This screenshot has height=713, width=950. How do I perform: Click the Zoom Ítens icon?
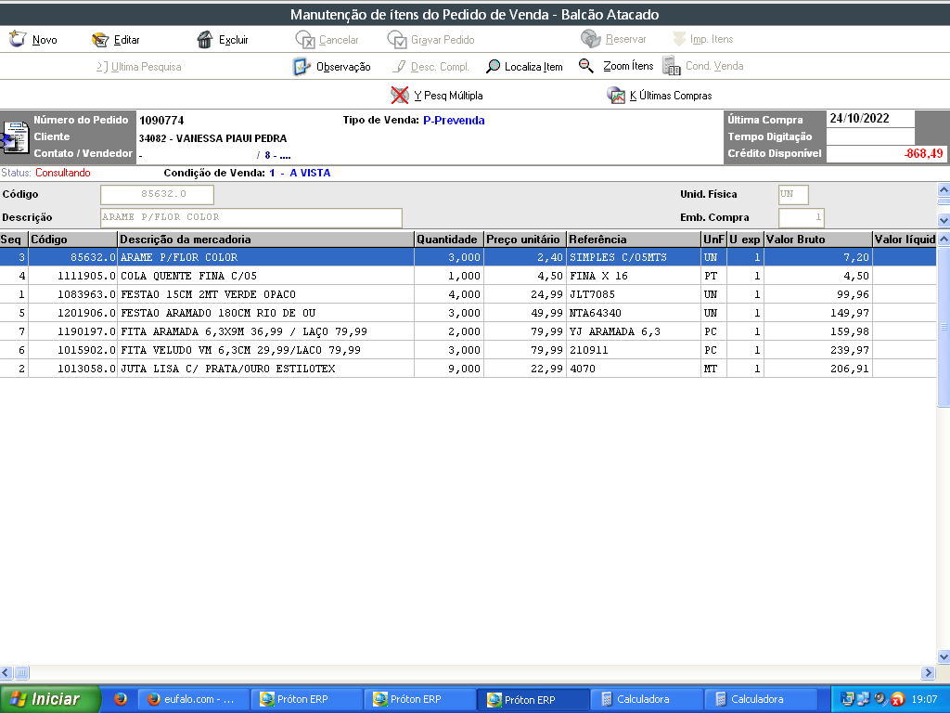click(586, 66)
